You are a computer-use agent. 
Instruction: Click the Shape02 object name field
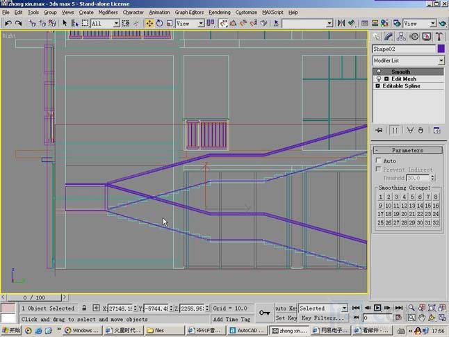[404, 49]
